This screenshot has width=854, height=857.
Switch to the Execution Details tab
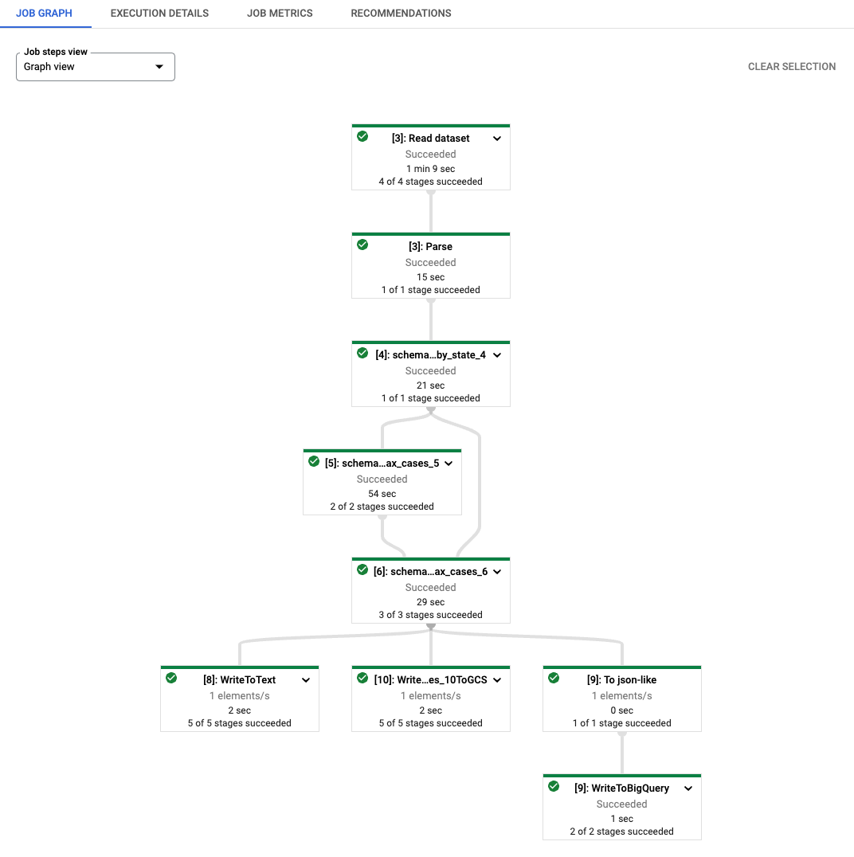(159, 13)
